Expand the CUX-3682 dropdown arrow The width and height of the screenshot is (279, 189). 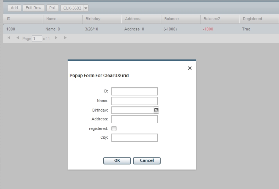[86, 8]
